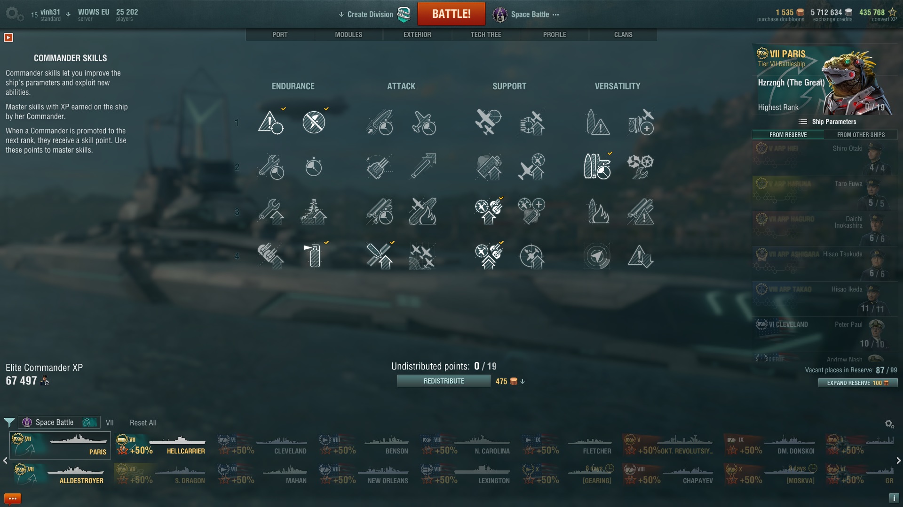This screenshot has width=903, height=507.
Task: Switch to the TECH TREE tab
Action: tap(486, 35)
